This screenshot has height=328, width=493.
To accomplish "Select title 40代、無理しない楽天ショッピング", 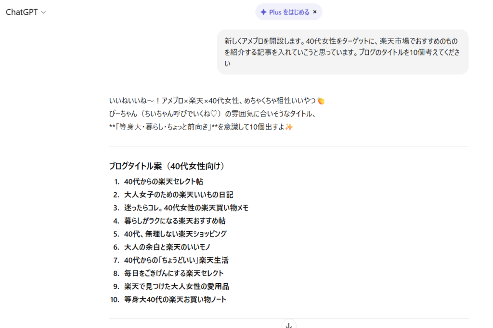I will (175, 234).
